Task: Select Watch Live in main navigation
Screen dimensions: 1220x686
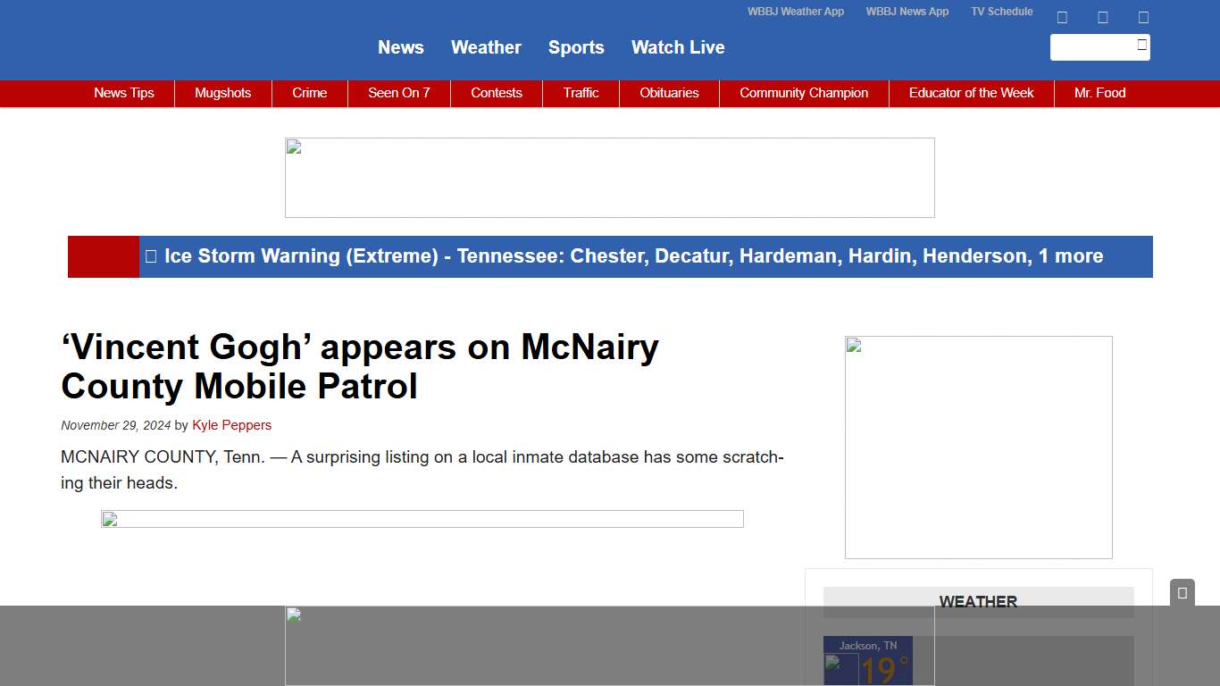Action: pyautogui.click(x=678, y=47)
